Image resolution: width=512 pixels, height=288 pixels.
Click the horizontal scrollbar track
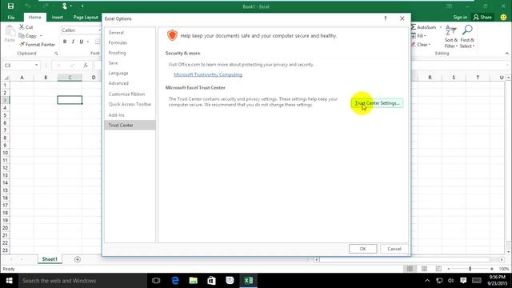coord(405,259)
